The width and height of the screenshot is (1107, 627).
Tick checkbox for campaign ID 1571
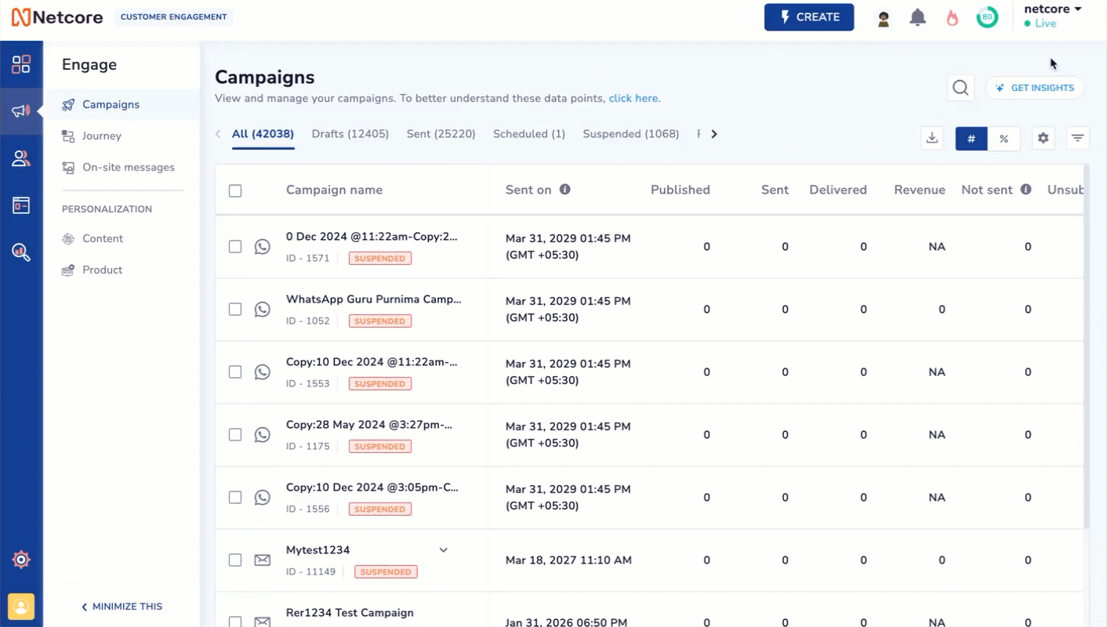(235, 247)
